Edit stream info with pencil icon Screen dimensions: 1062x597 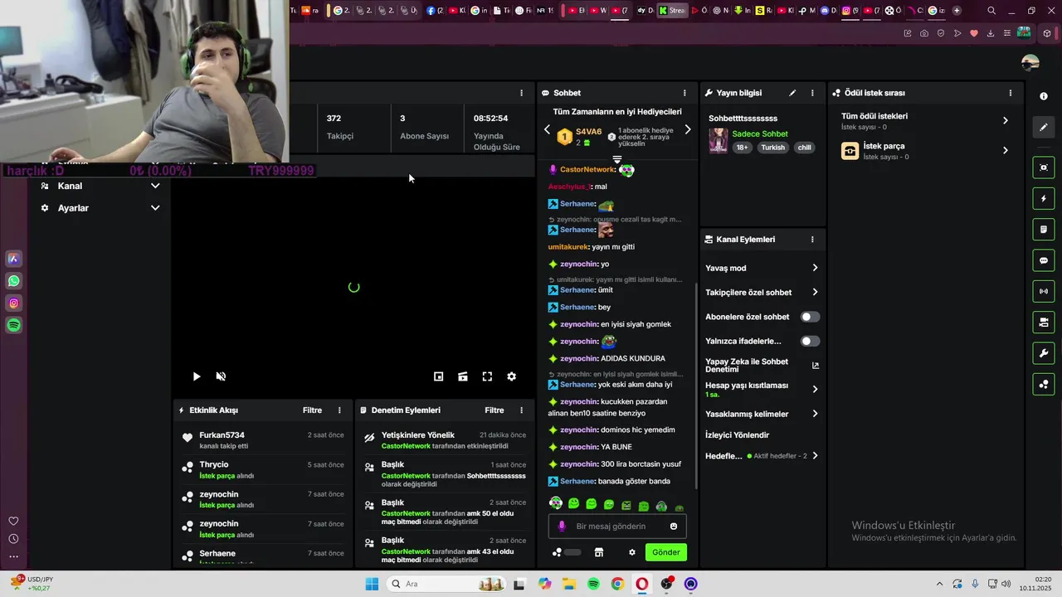point(792,93)
